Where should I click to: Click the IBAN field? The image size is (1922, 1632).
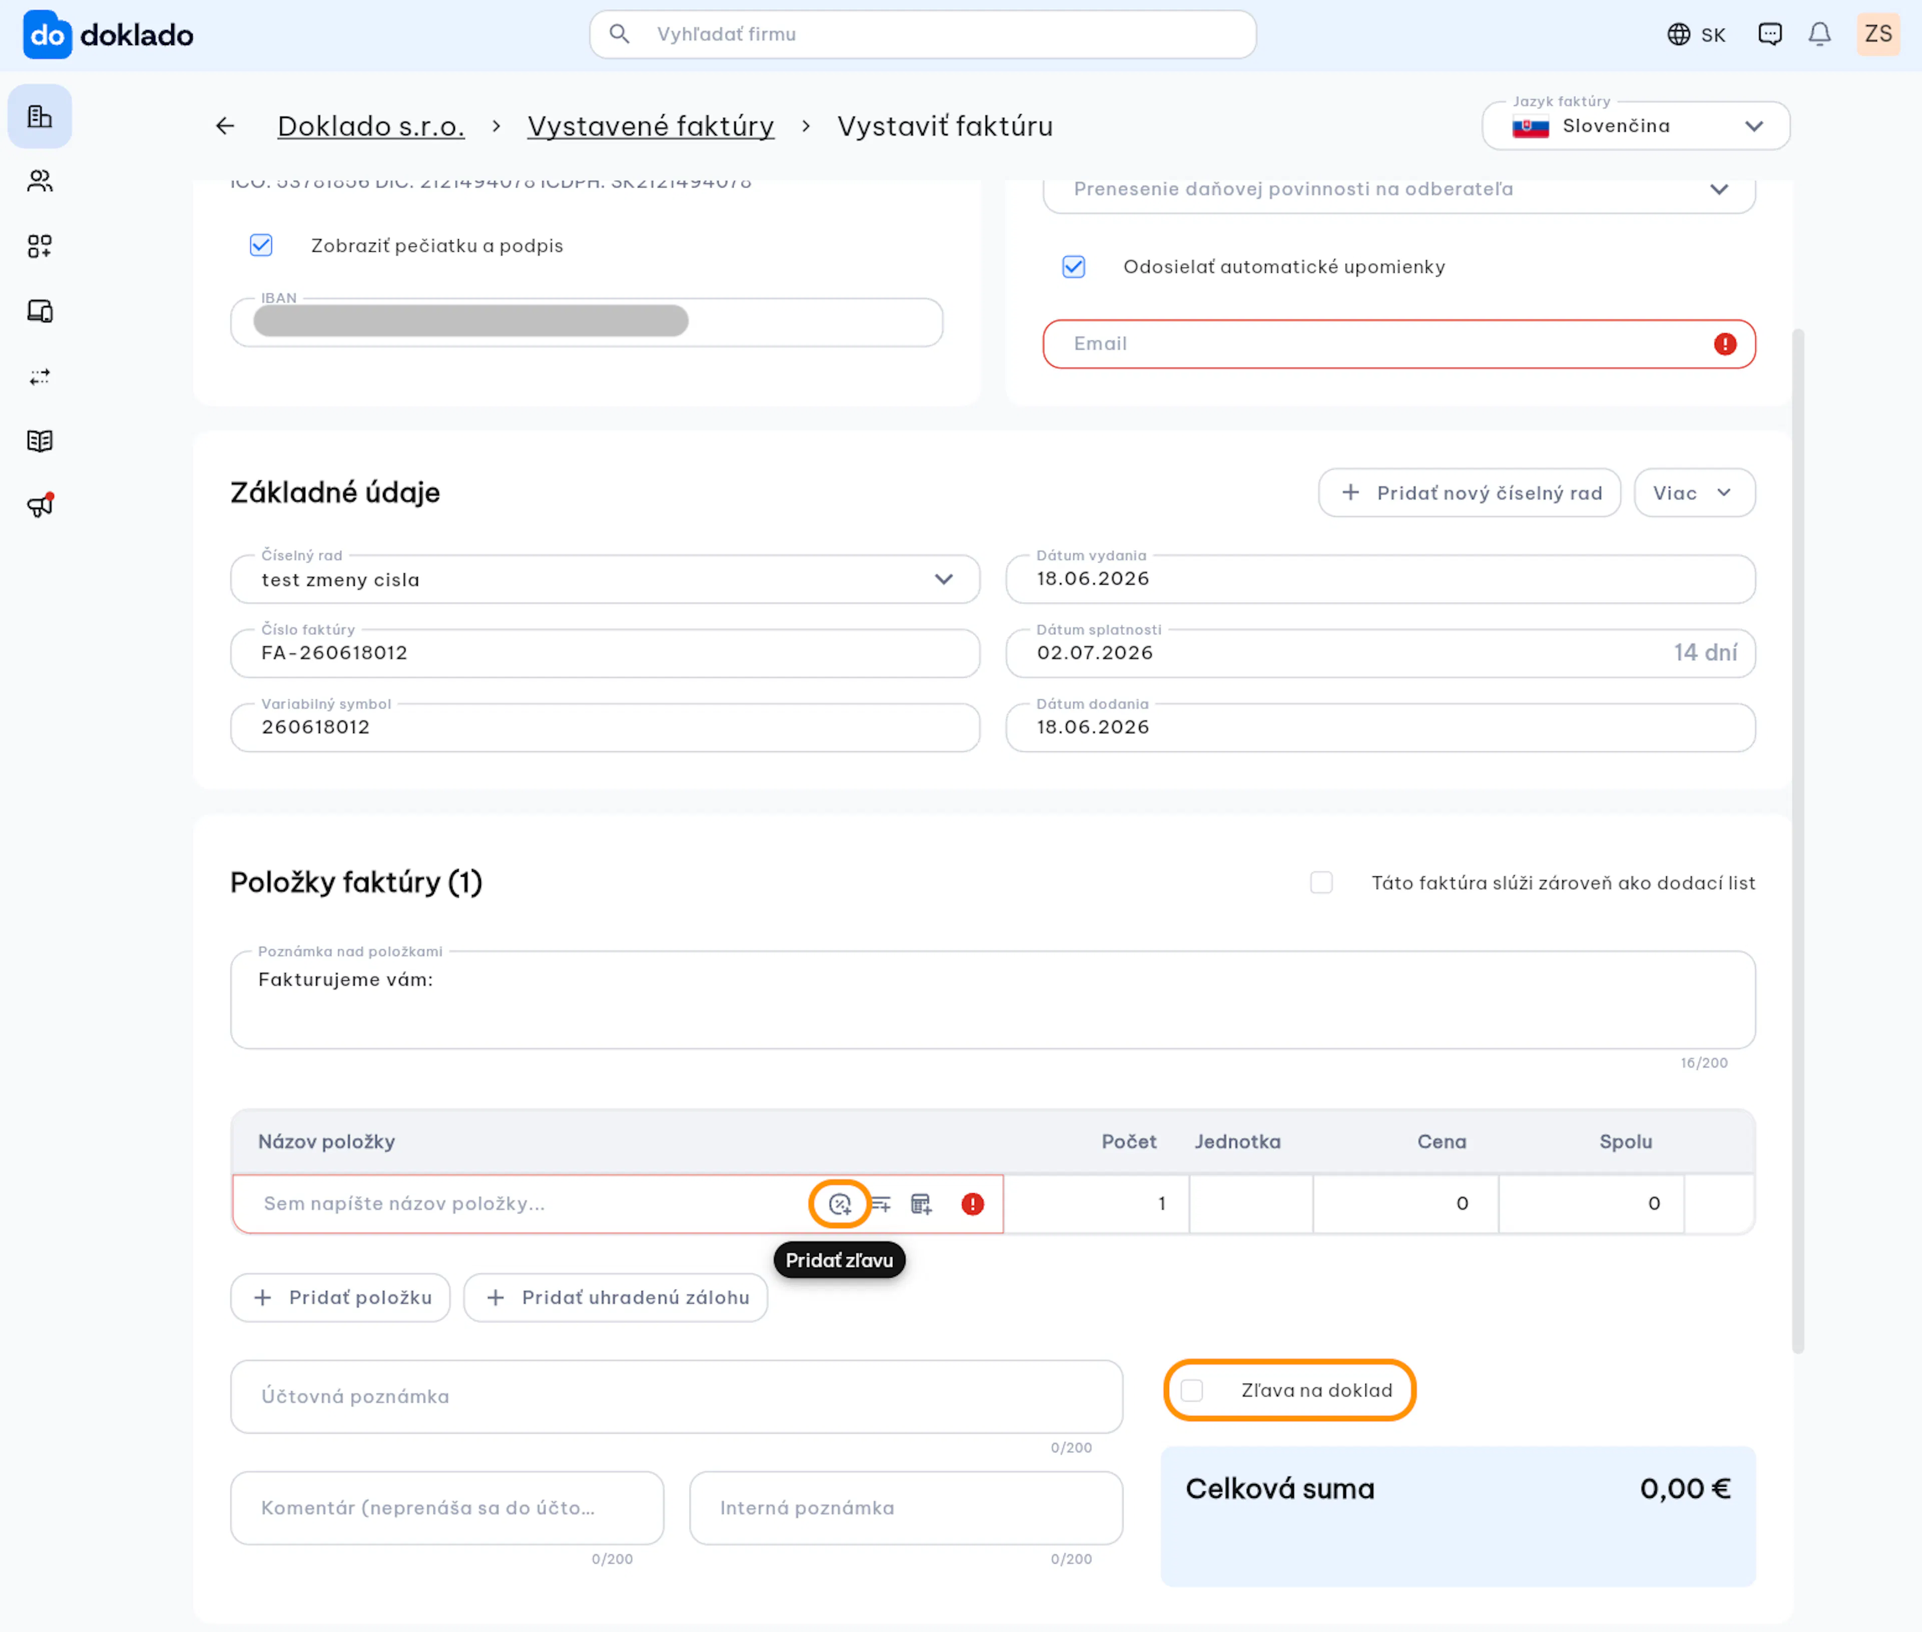(587, 322)
